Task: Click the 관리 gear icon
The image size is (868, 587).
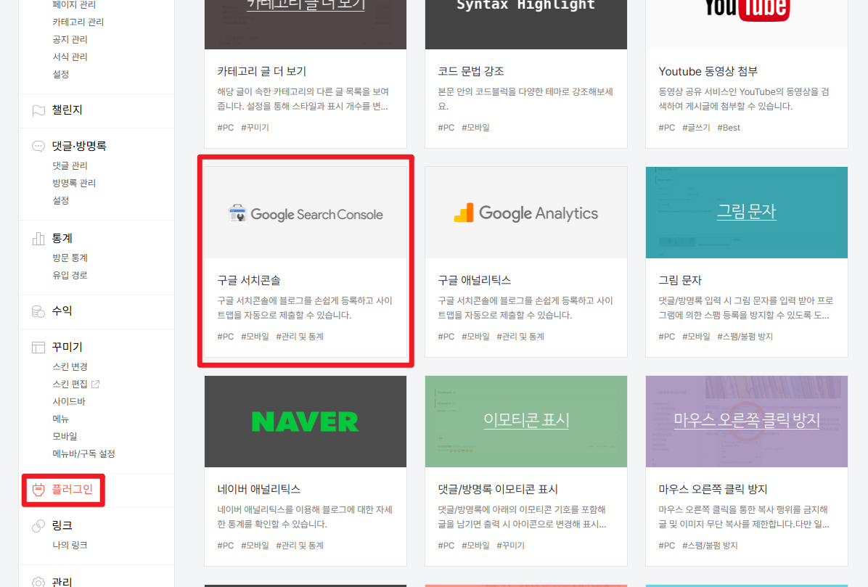Action: [38, 582]
